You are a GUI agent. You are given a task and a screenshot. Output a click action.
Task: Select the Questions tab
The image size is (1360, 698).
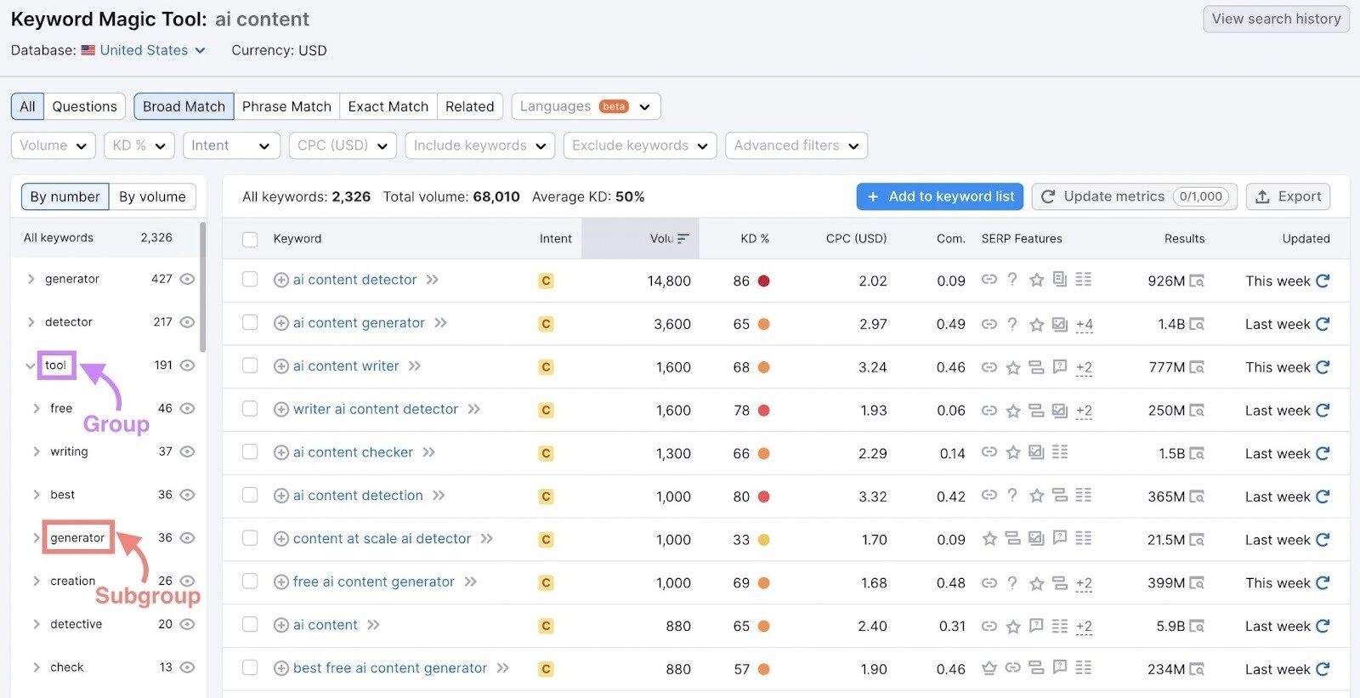[84, 106]
